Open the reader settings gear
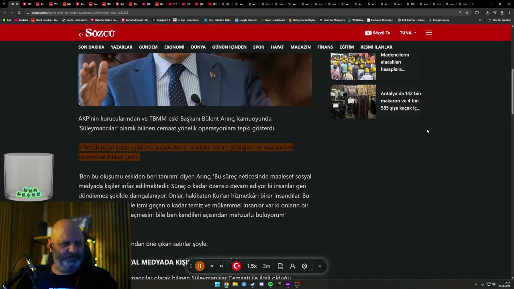 [x=304, y=266]
